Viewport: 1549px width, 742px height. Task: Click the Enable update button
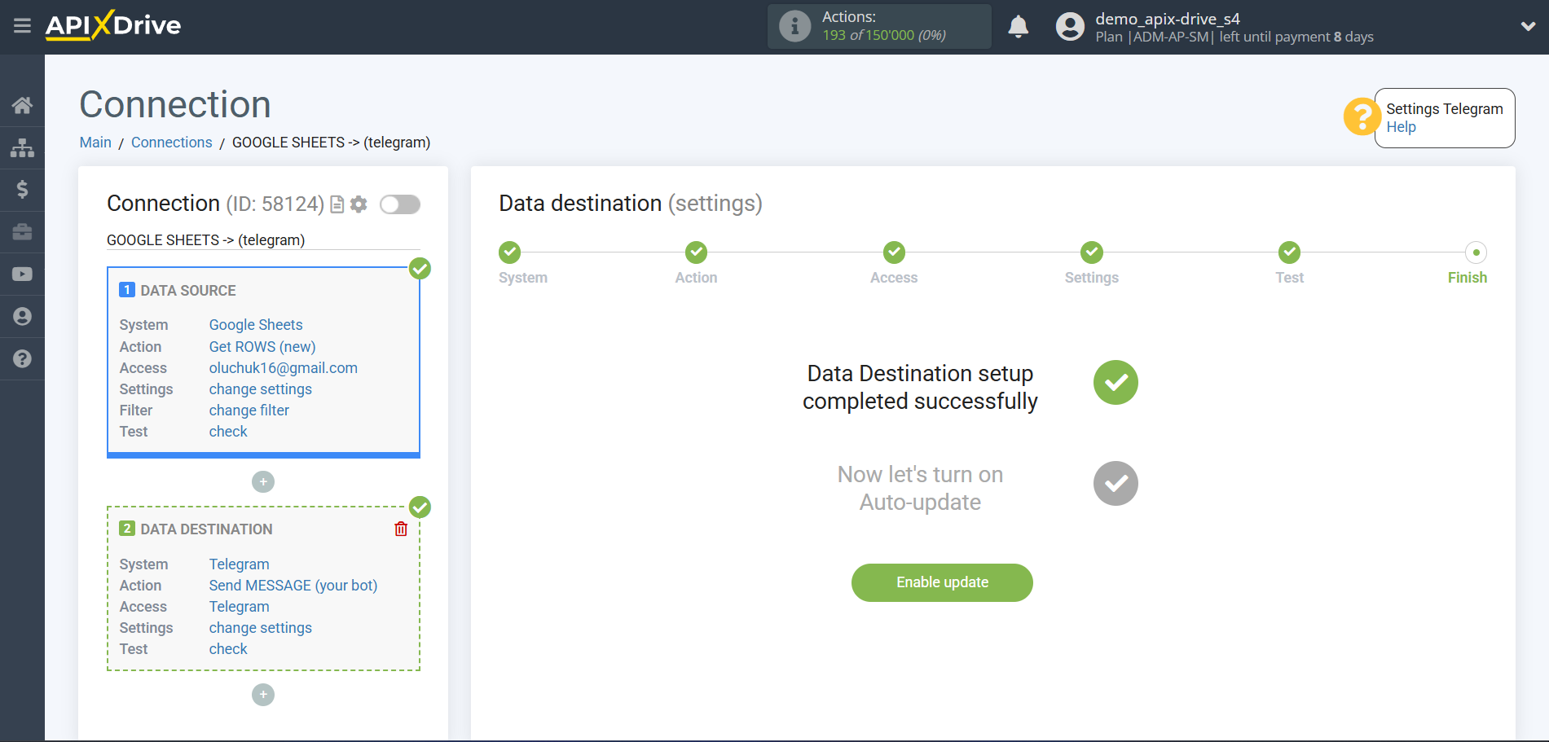pyautogui.click(x=941, y=582)
